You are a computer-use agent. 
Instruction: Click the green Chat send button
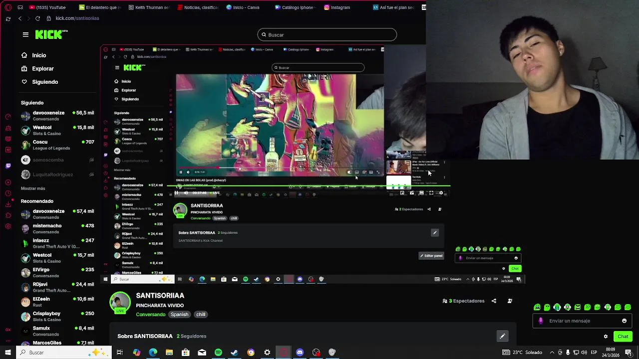click(623, 337)
